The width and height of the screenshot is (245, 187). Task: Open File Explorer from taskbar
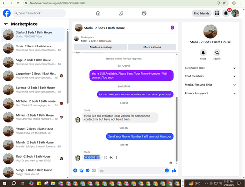[53, 183]
